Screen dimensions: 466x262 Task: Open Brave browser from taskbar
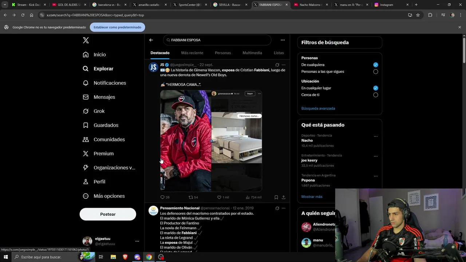click(125, 257)
